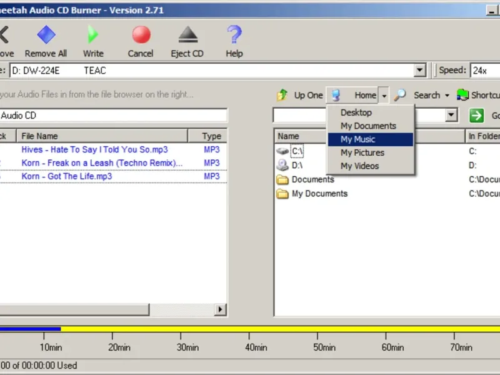Image resolution: width=500 pixels, height=375 pixels.
Task: Select Korn - Freak on a Leash track
Action: (x=102, y=163)
